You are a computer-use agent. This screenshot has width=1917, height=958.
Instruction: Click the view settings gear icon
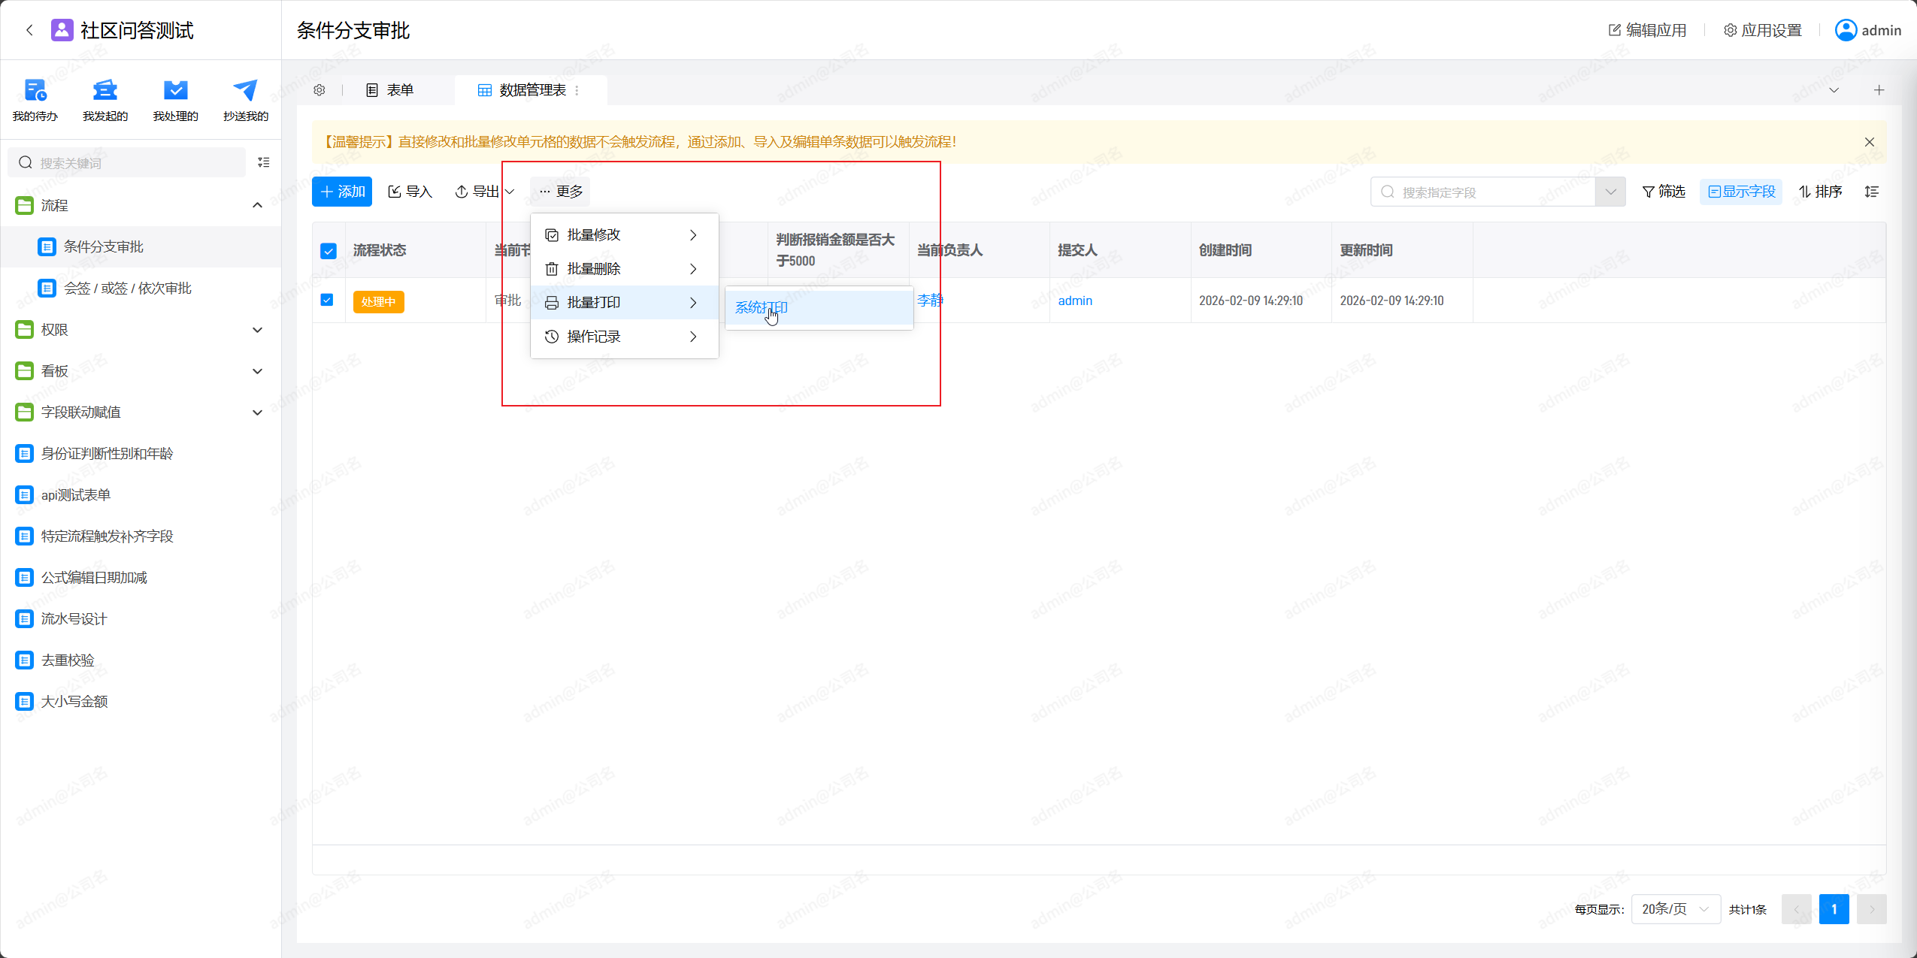(x=319, y=90)
